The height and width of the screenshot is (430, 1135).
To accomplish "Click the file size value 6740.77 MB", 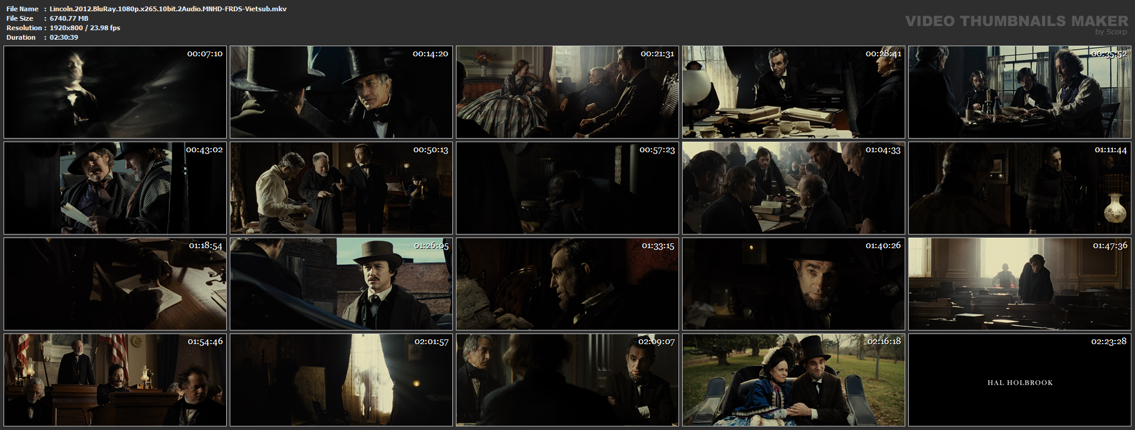I will click(69, 18).
